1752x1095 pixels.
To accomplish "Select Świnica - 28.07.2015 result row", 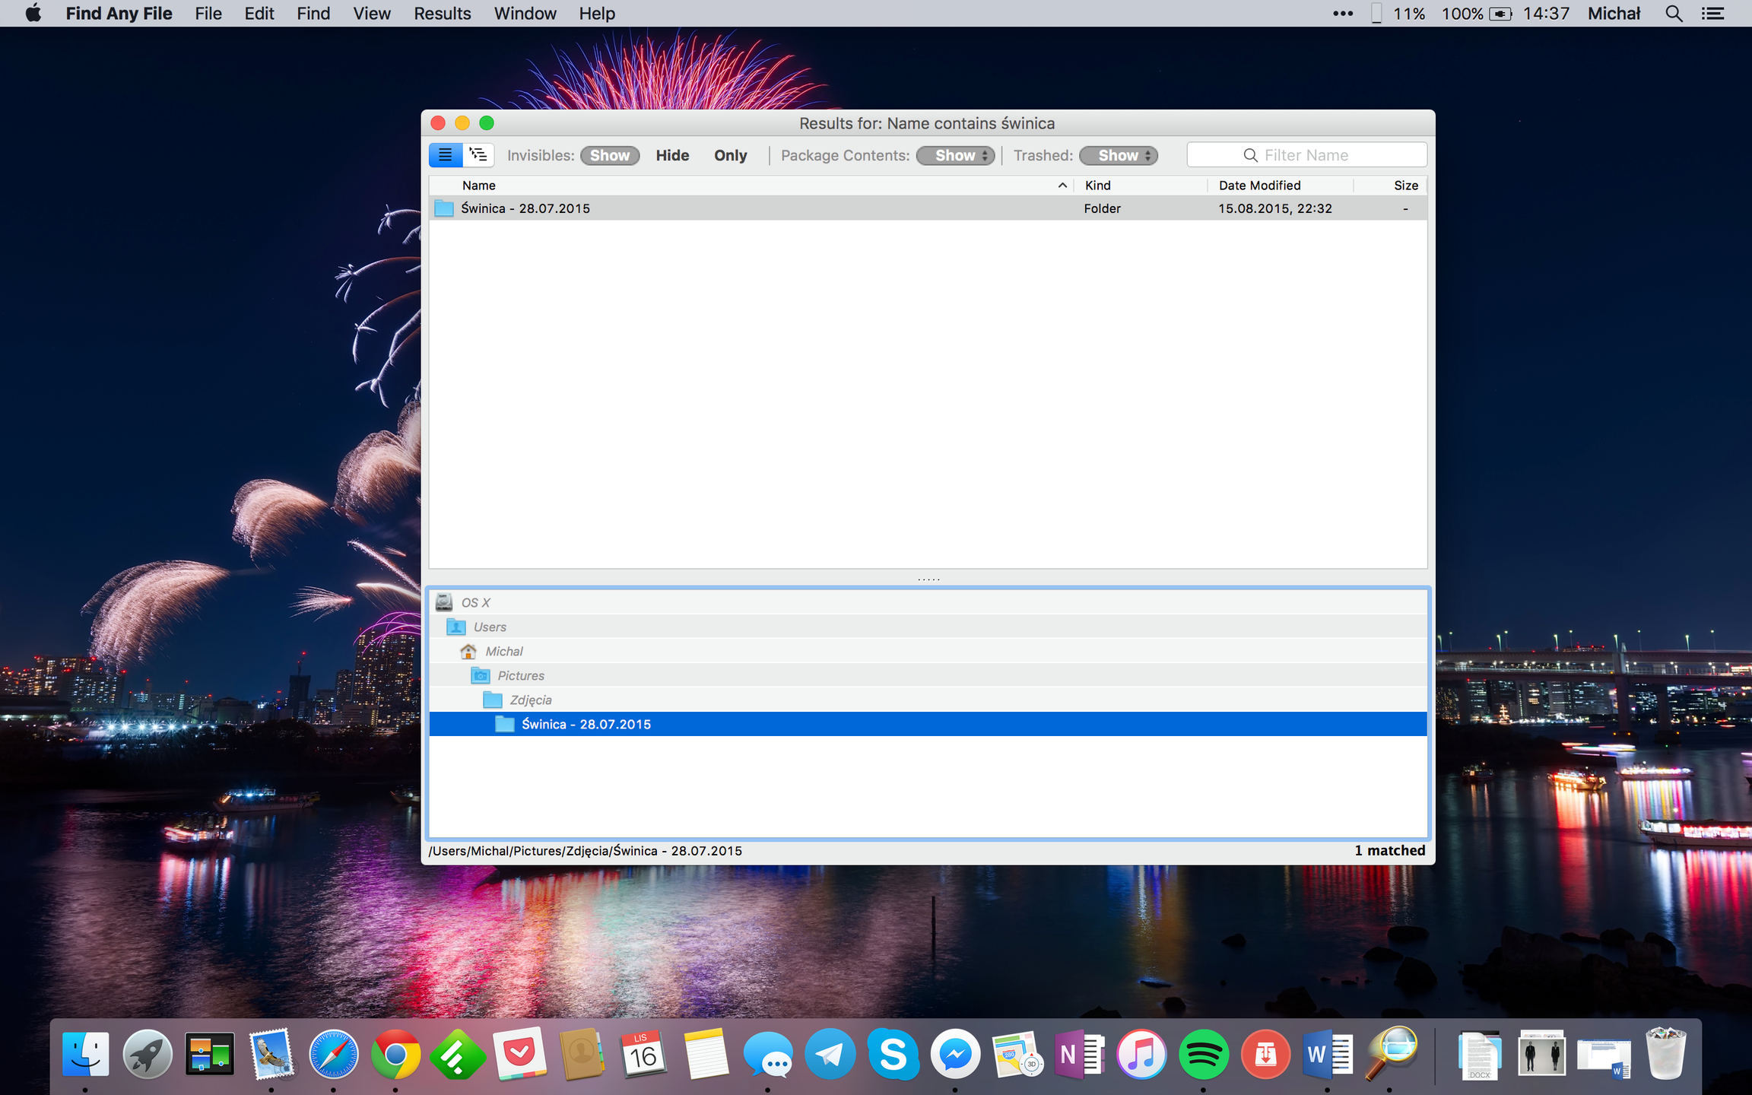I will click(525, 208).
